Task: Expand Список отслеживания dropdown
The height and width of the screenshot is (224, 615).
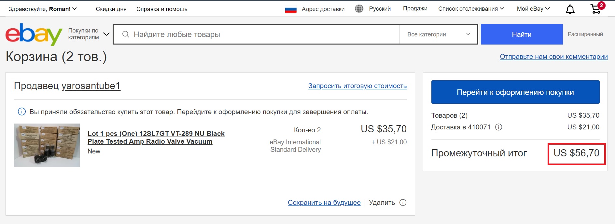Action: point(471,9)
